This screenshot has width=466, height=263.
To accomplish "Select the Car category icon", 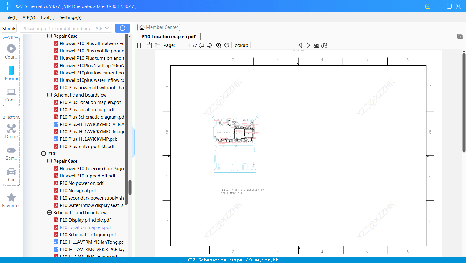I will [x=11, y=175].
